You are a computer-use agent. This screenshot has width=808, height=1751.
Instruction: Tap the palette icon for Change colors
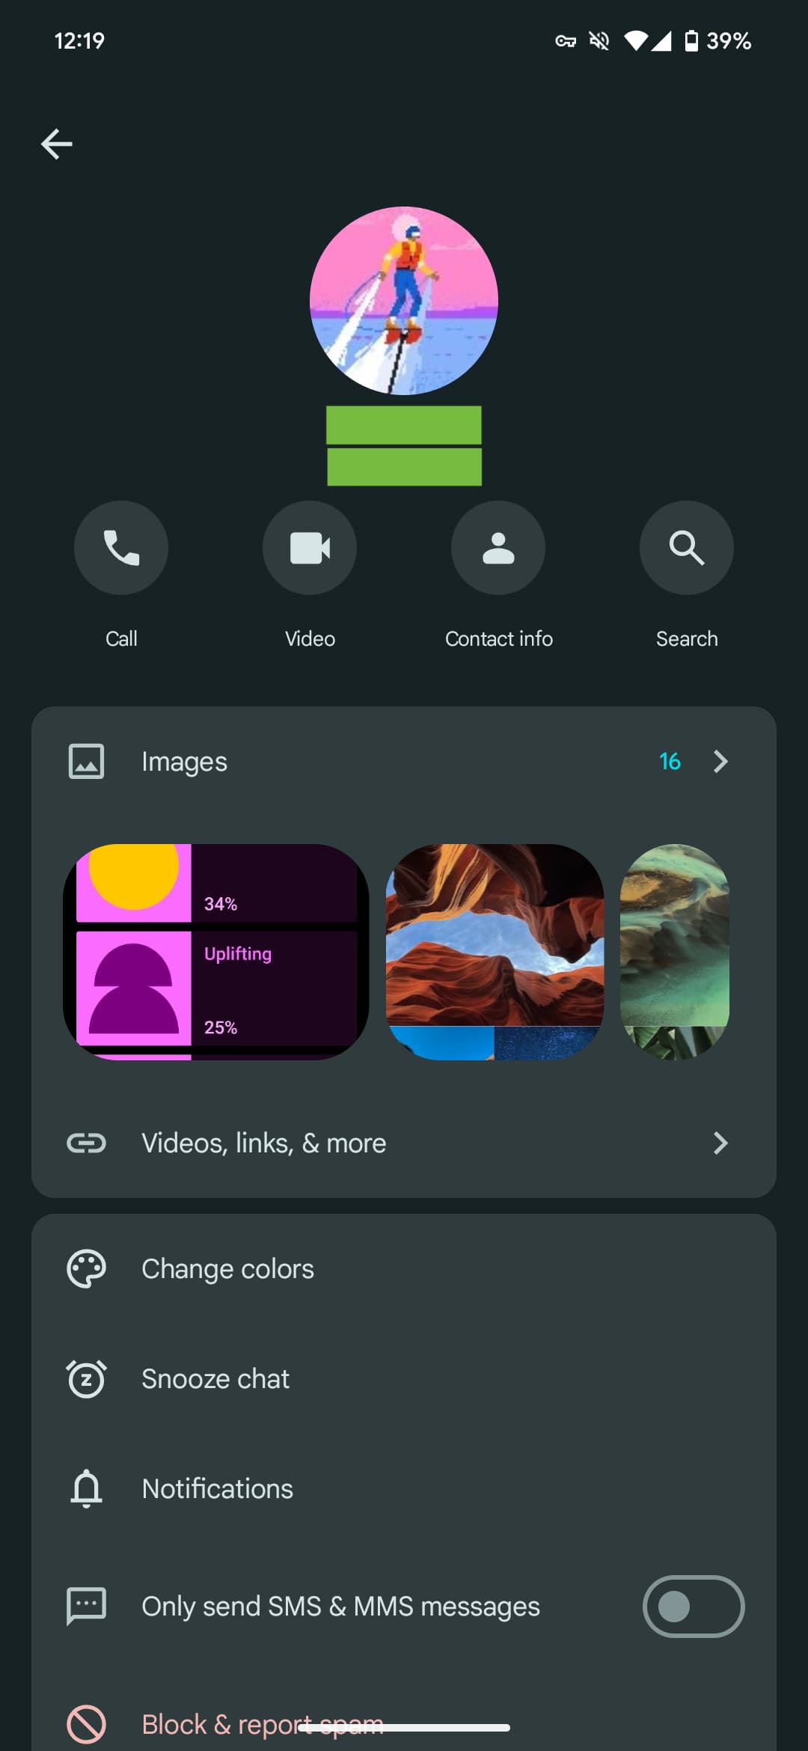(87, 1269)
